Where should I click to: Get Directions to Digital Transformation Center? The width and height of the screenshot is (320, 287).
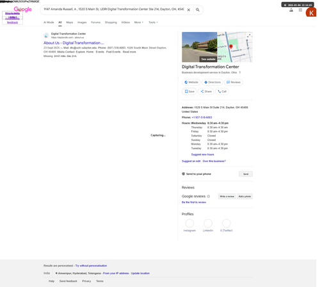click(212, 82)
